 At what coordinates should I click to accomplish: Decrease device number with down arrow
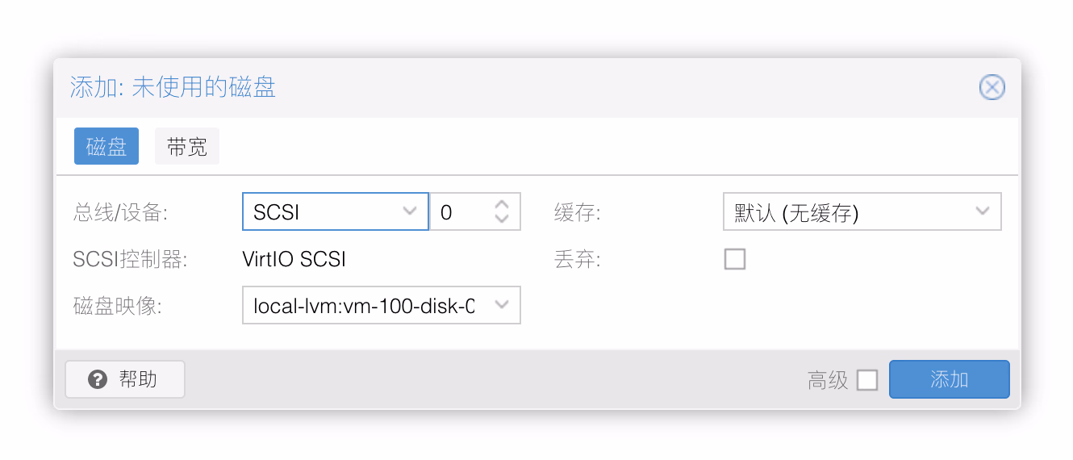pyautogui.click(x=502, y=218)
